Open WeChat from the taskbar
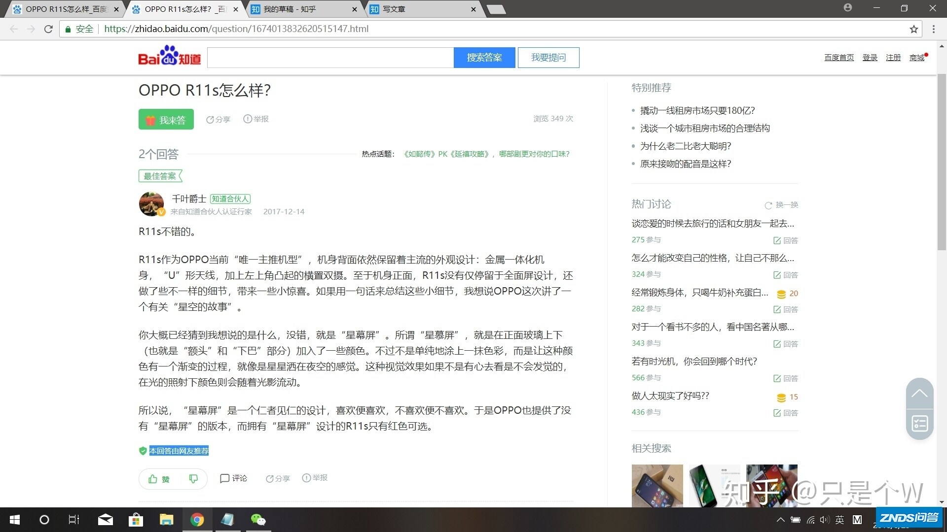Image resolution: width=947 pixels, height=532 pixels. [x=257, y=520]
